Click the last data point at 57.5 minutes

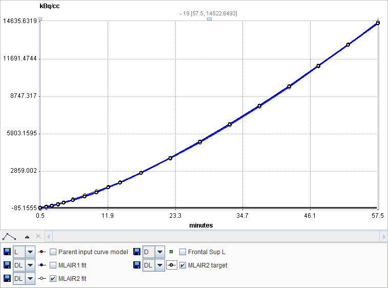click(x=378, y=23)
